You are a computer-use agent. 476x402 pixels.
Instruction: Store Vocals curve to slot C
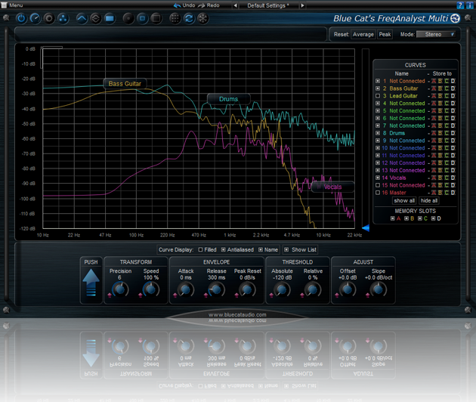click(x=447, y=178)
